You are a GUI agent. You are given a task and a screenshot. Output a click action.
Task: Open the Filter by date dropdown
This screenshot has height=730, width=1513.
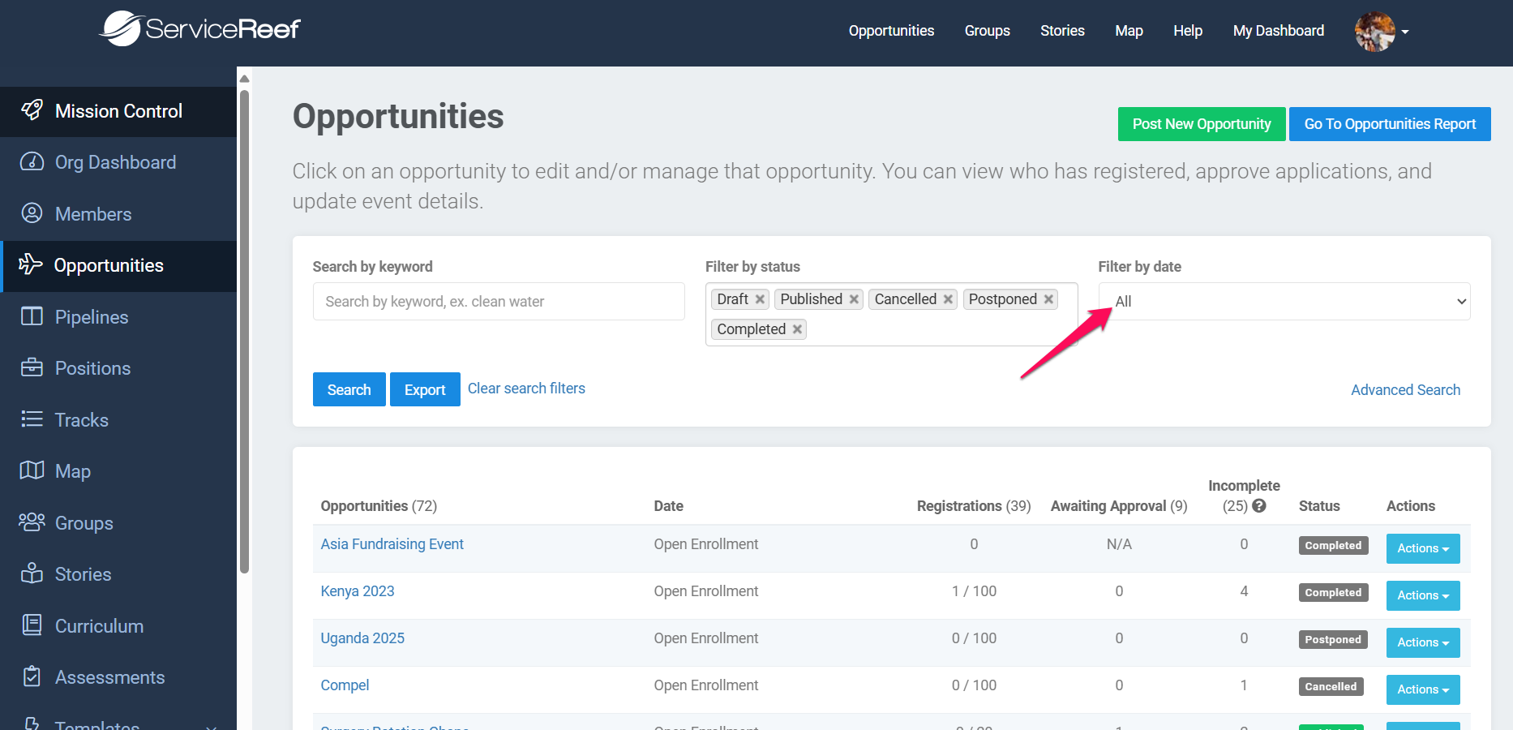click(1284, 302)
